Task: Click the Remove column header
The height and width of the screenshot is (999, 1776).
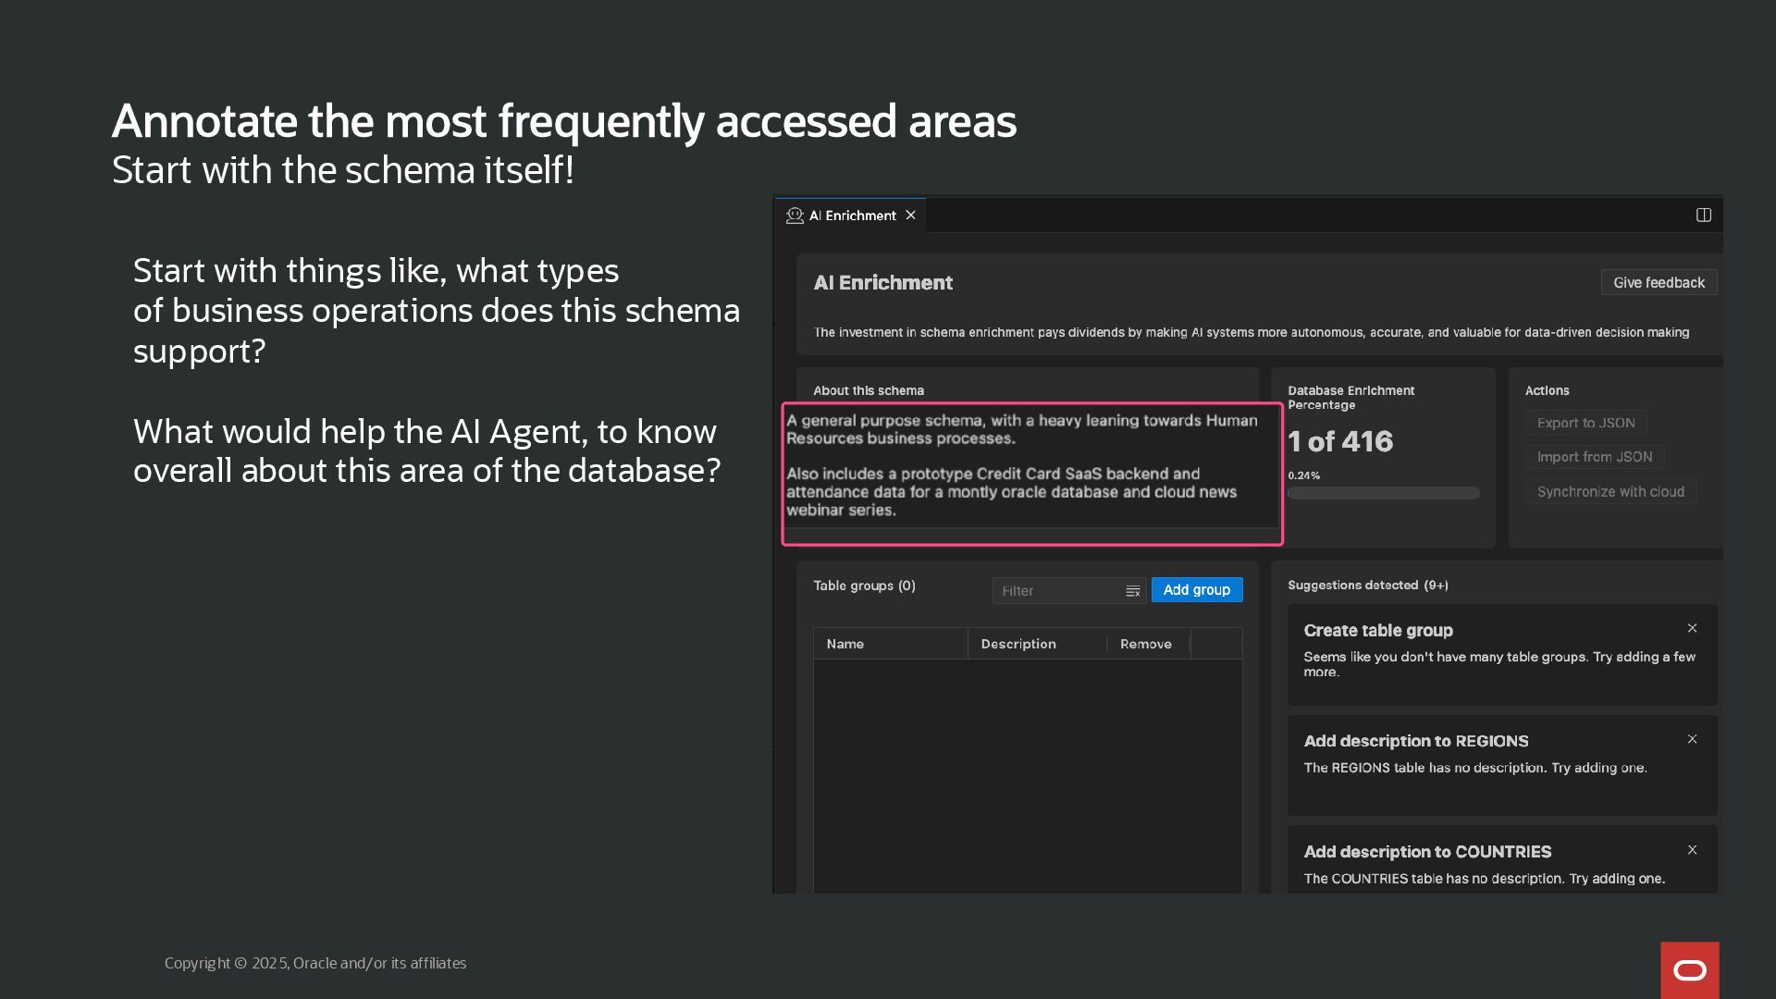Action: point(1145,644)
